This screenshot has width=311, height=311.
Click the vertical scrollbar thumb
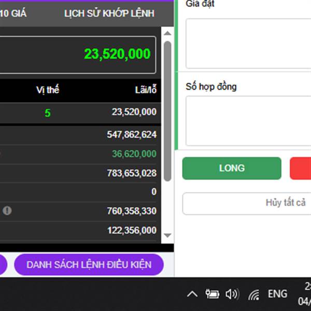(167, 111)
